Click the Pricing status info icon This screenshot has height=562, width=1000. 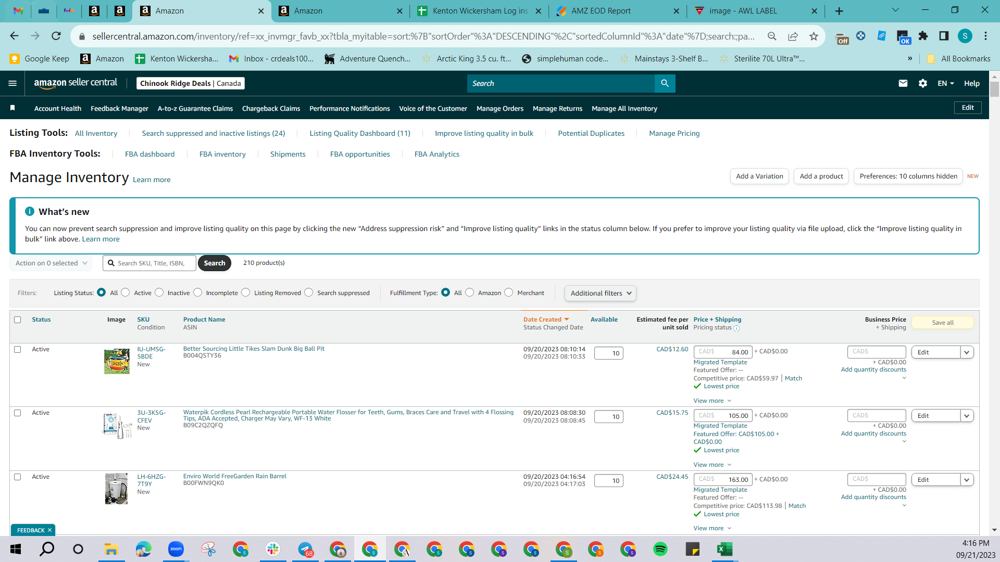click(736, 328)
